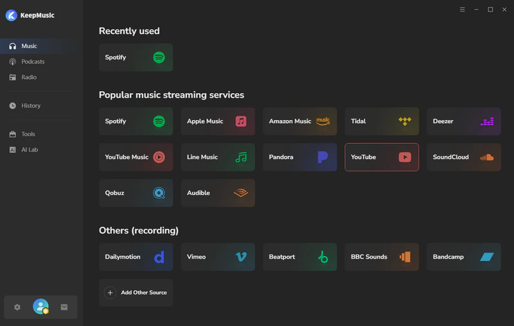The width and height of the screenshot is (514, 326).
Task: Open the settings gear icon
Action: point(17,307)
